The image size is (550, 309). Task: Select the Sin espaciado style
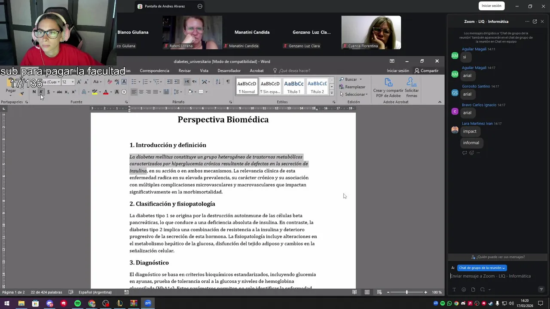[270, 87]
